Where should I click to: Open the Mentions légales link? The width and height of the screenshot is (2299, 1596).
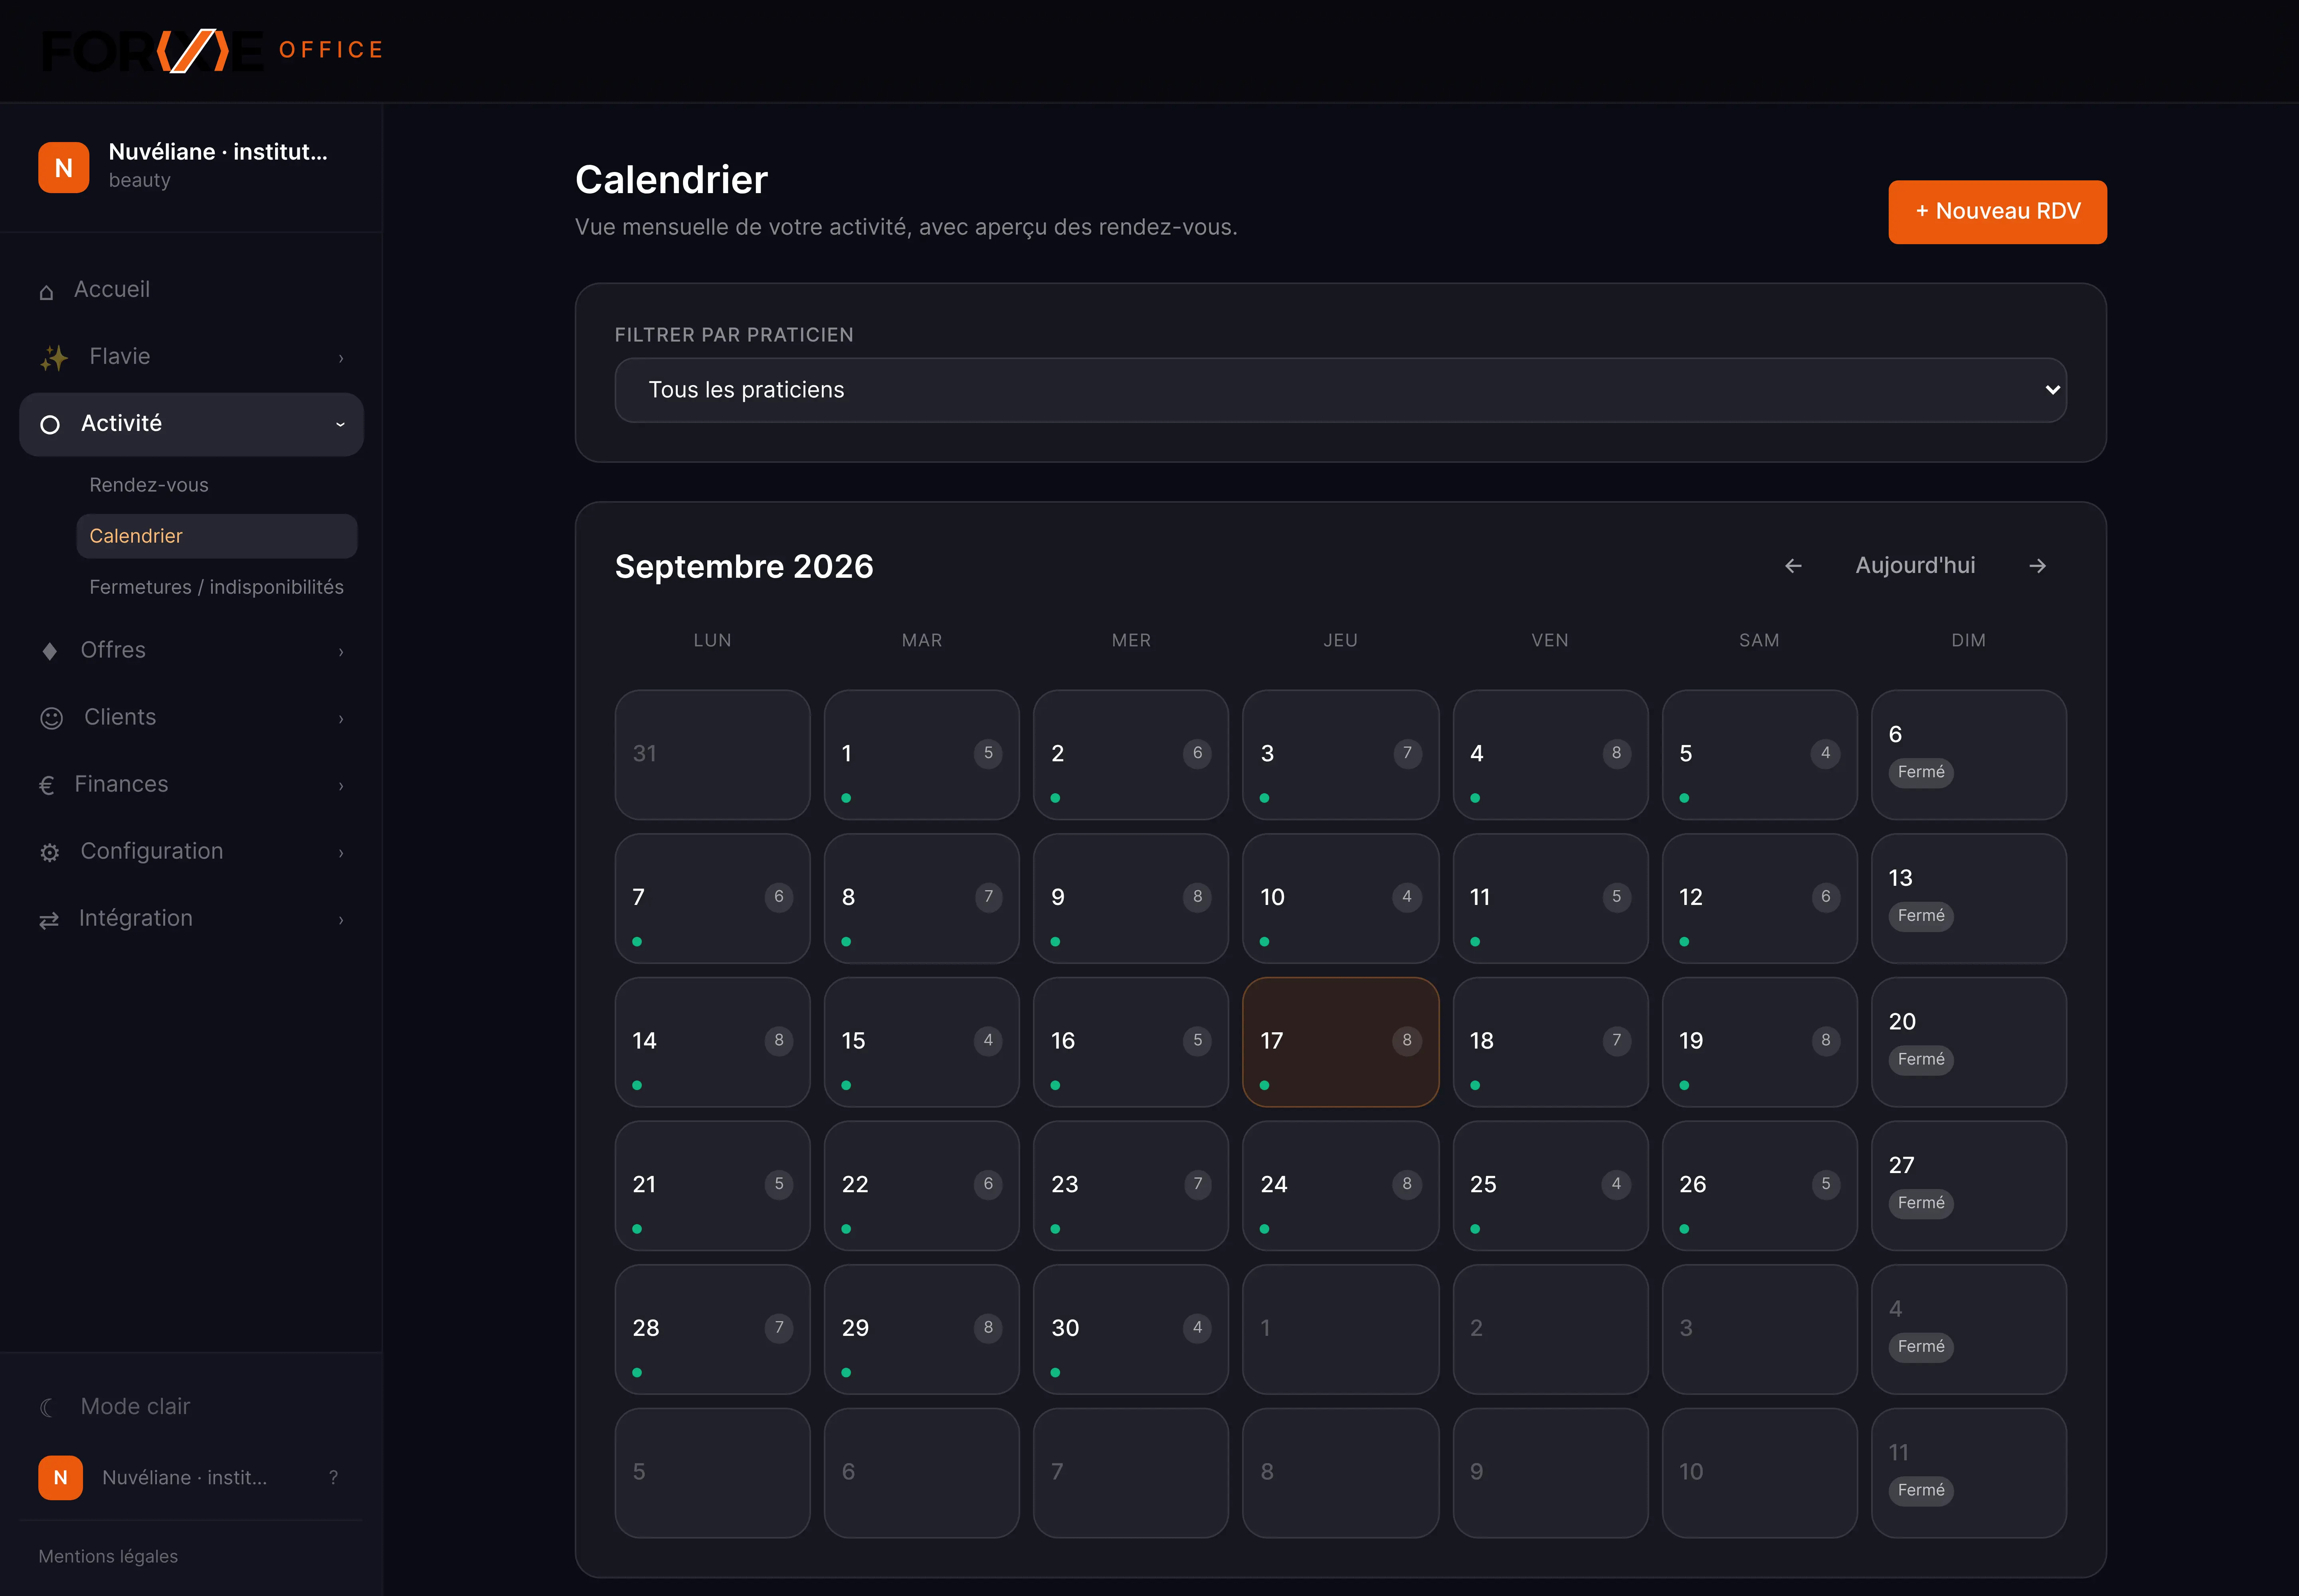tap(108, 1557)
